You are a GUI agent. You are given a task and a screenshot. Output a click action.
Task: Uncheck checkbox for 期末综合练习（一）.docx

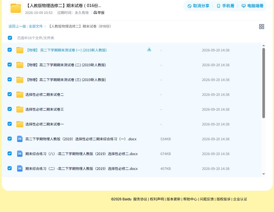10,139
